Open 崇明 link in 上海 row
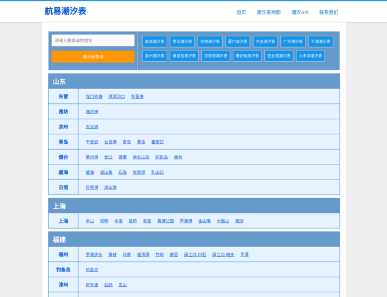387x297 pixels. [x=104, y=221]
